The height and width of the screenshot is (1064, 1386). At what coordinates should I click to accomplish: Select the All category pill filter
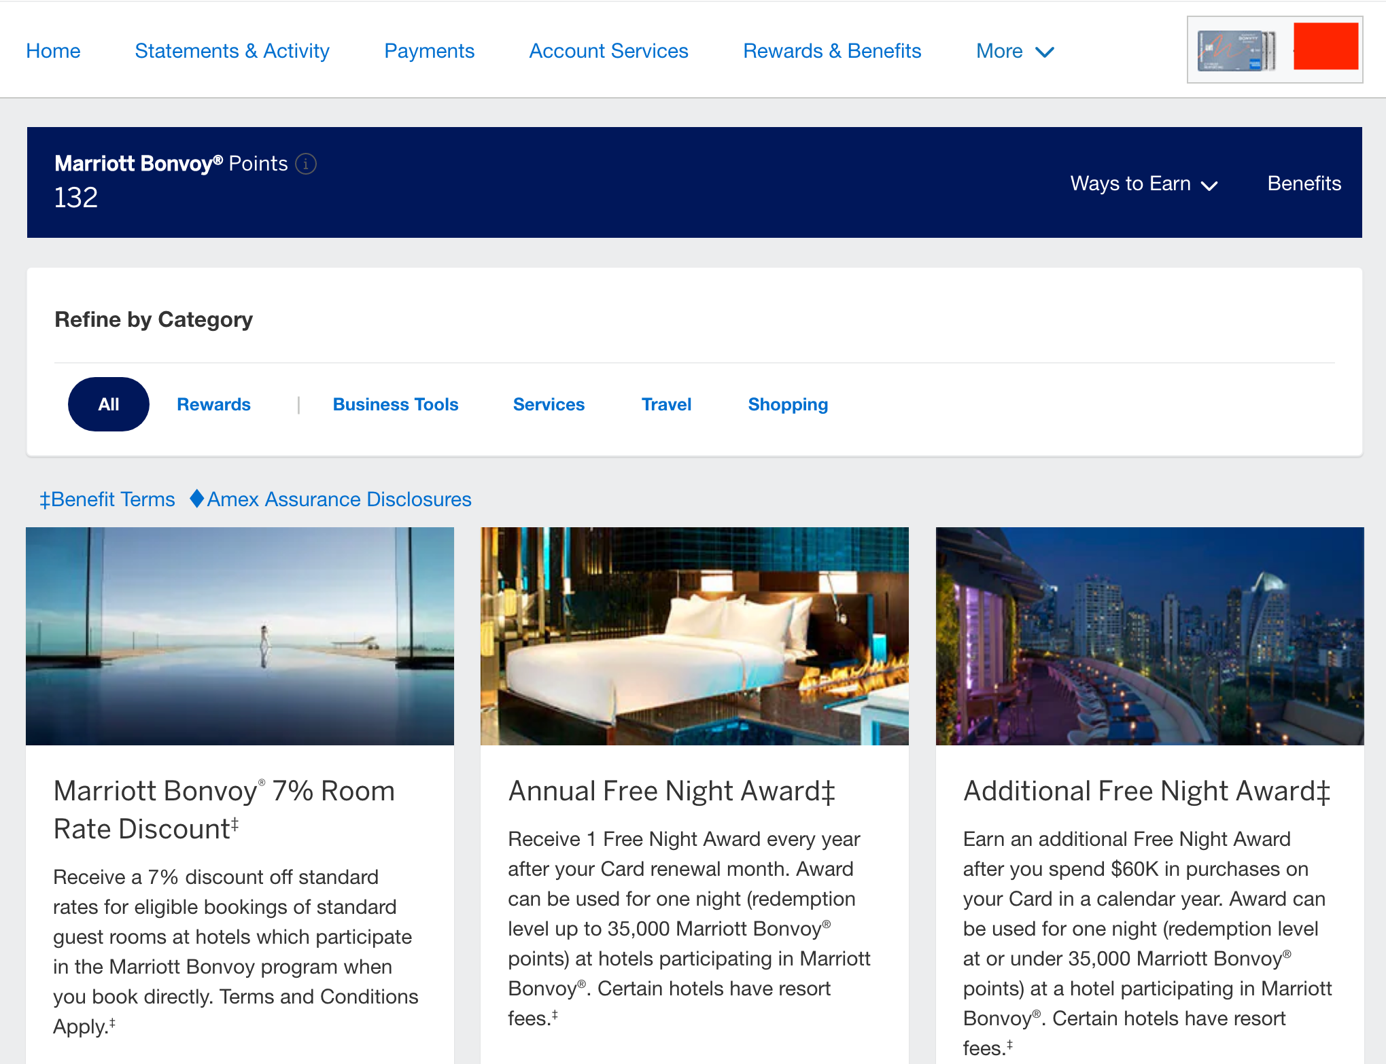tap(108, 404)
